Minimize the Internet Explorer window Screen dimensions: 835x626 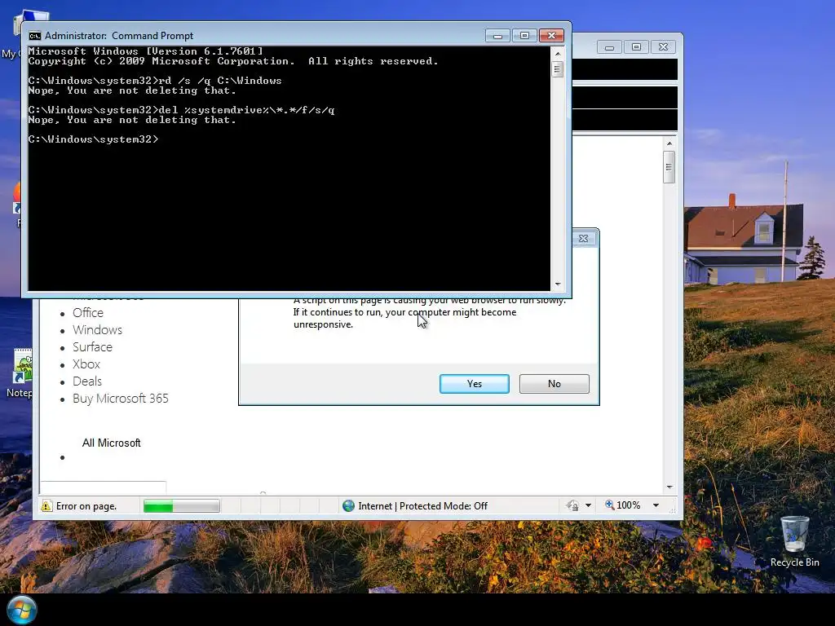click(609, 46)
